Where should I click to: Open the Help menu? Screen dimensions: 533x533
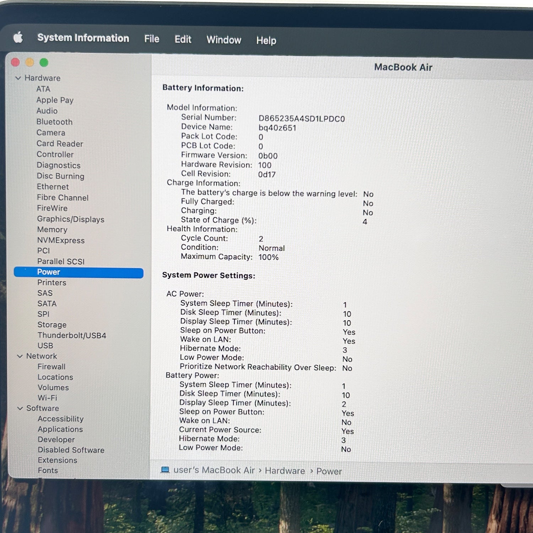point(266,41)
